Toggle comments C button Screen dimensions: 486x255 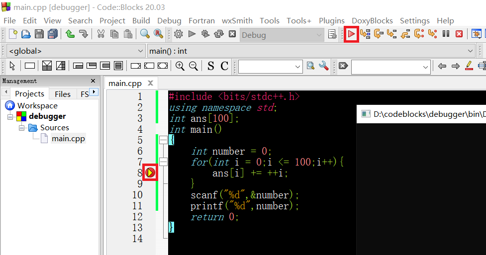pyautogui.click(x=224, y=66)
